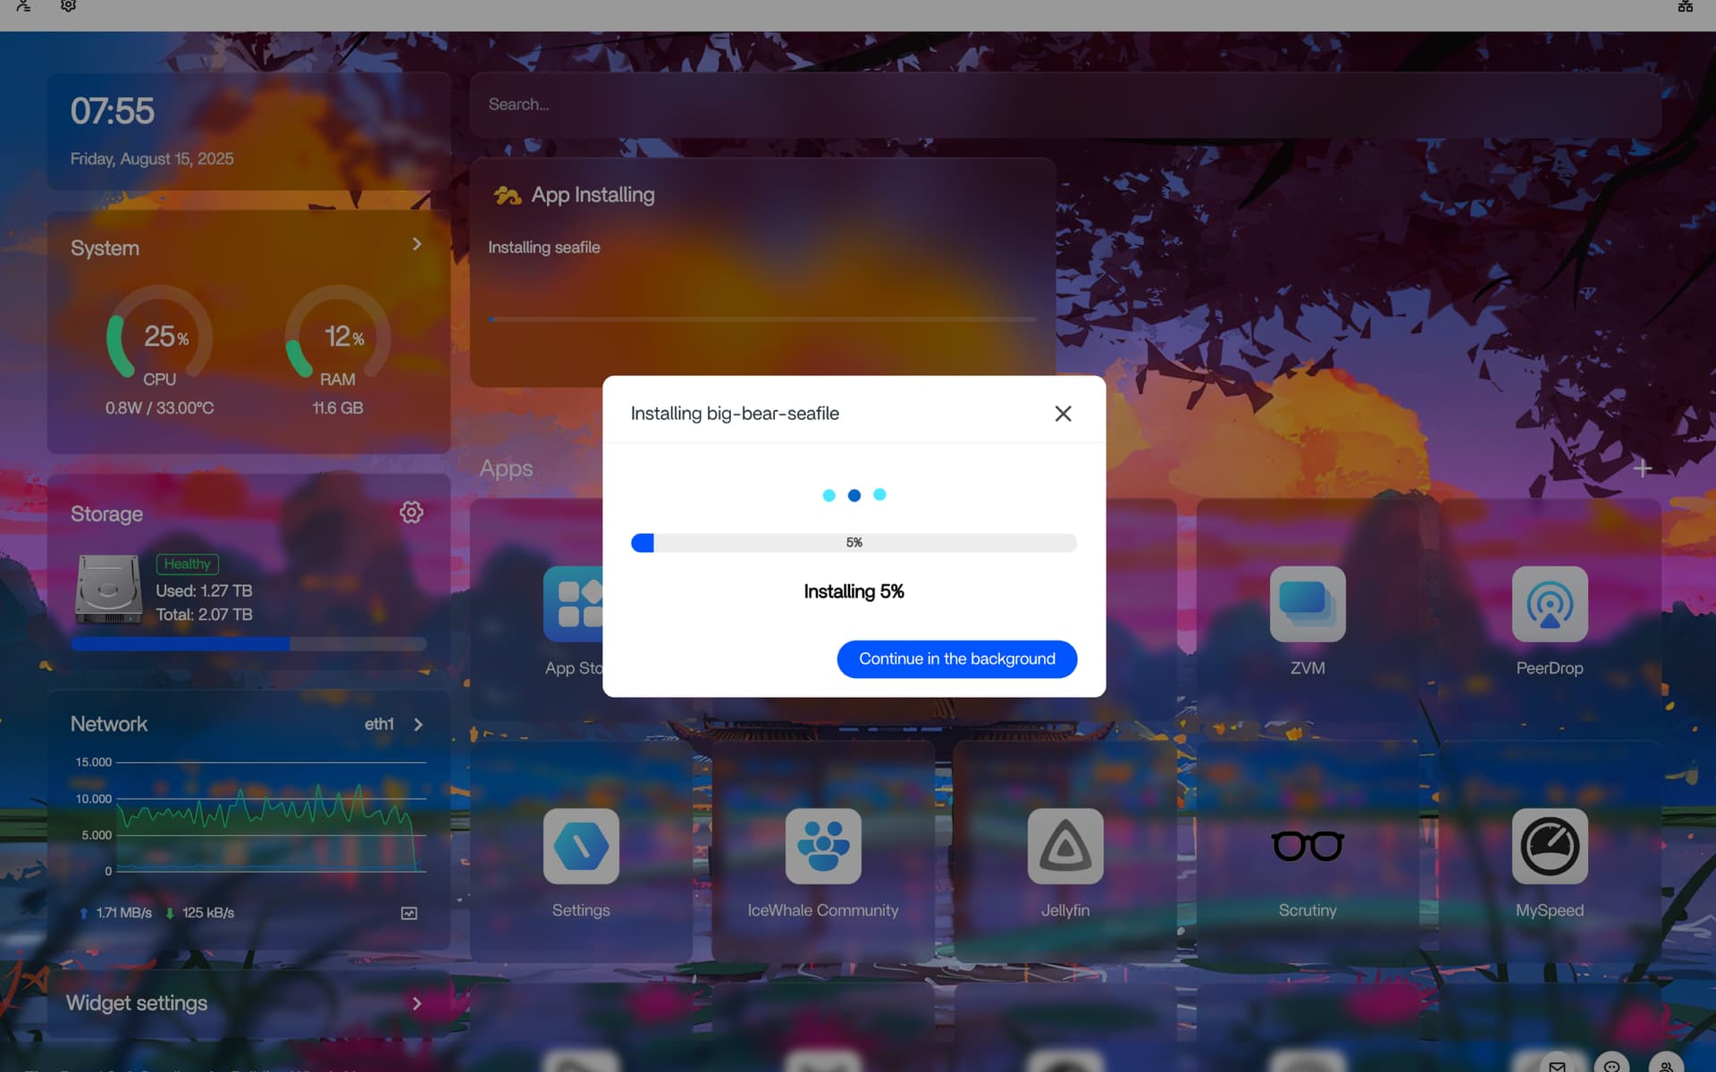The image size is (1716, 1072).
Task: Expand Widget settings chevron
Action: click(x=416, y=1003)
